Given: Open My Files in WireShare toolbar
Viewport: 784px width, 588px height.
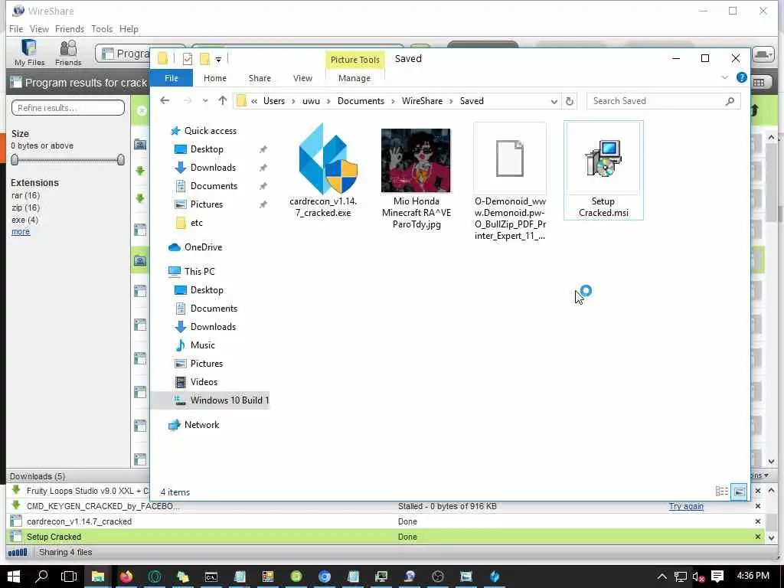Looking at the screenshot, I should click(30, 53).
